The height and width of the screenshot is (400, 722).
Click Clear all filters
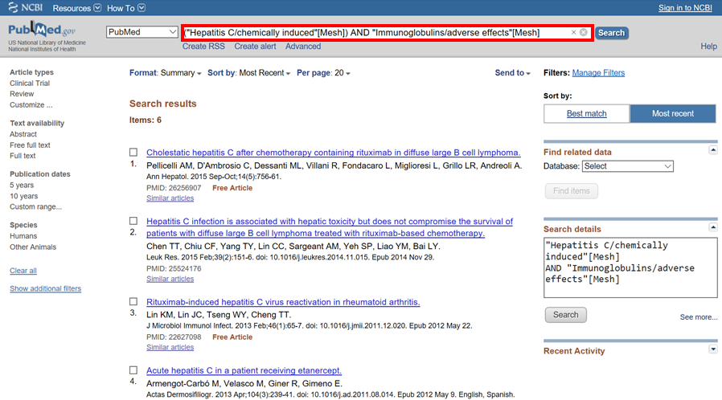click(23, 271)
